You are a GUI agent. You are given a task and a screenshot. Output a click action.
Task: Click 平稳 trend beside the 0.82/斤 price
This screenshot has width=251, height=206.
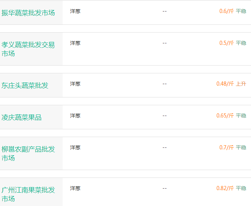point(241,188)
